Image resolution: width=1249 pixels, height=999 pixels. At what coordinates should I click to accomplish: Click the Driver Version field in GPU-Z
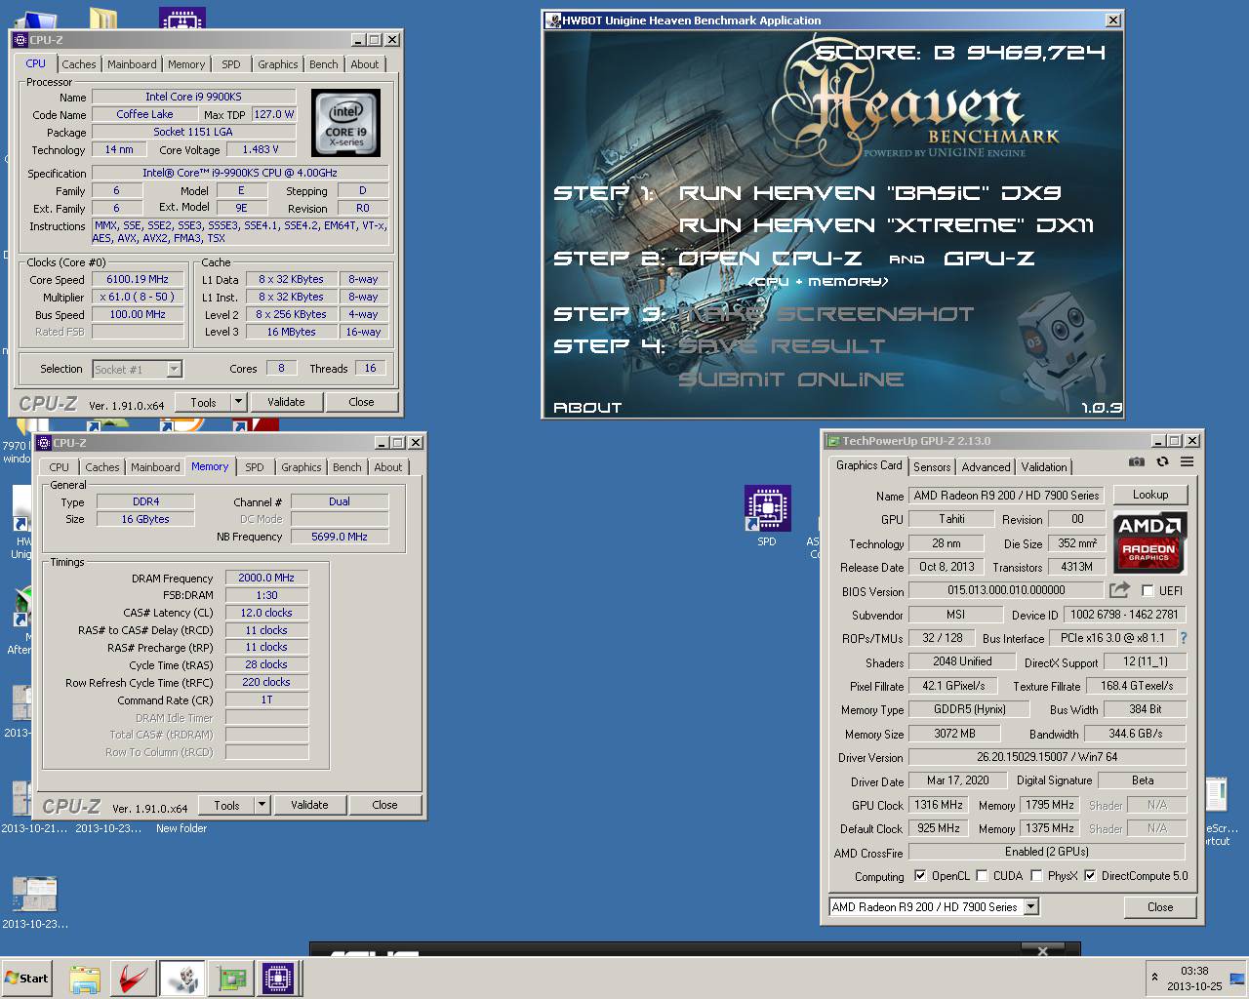point(1048,757)
